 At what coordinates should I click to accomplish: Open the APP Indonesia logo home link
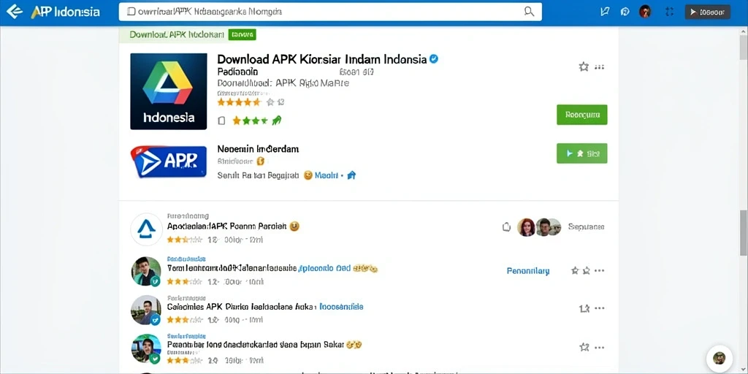click(66, 12)
